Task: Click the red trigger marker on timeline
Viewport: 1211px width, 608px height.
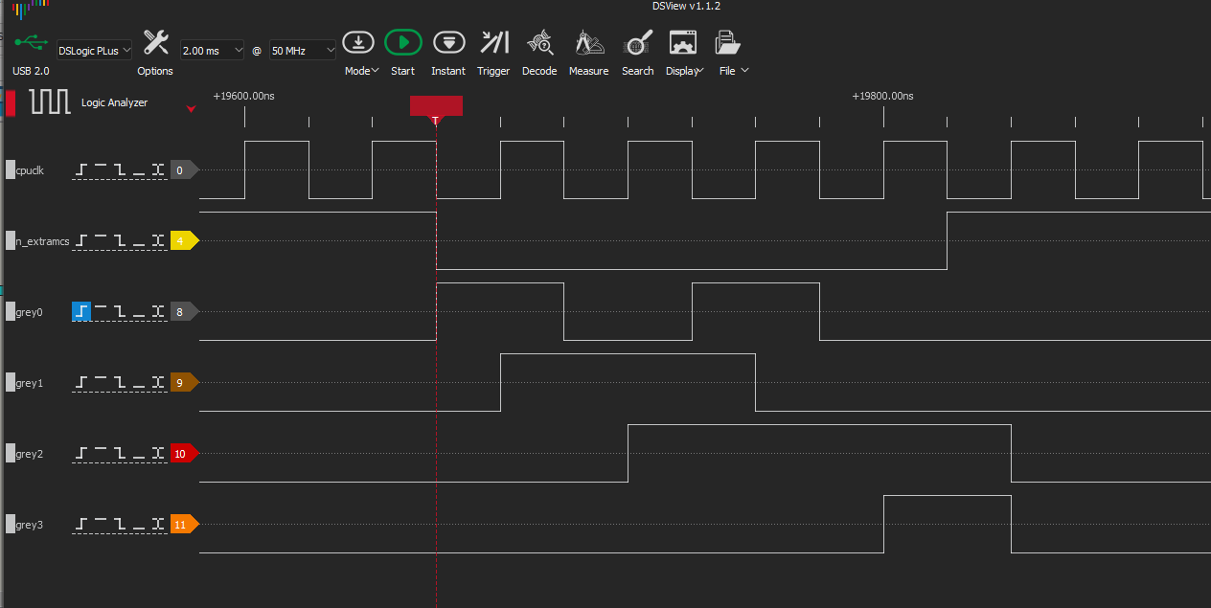Action: coord(436,106)
